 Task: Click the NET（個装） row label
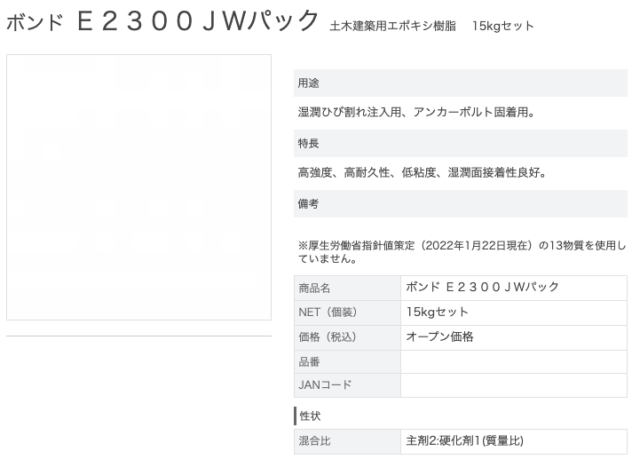347,313
